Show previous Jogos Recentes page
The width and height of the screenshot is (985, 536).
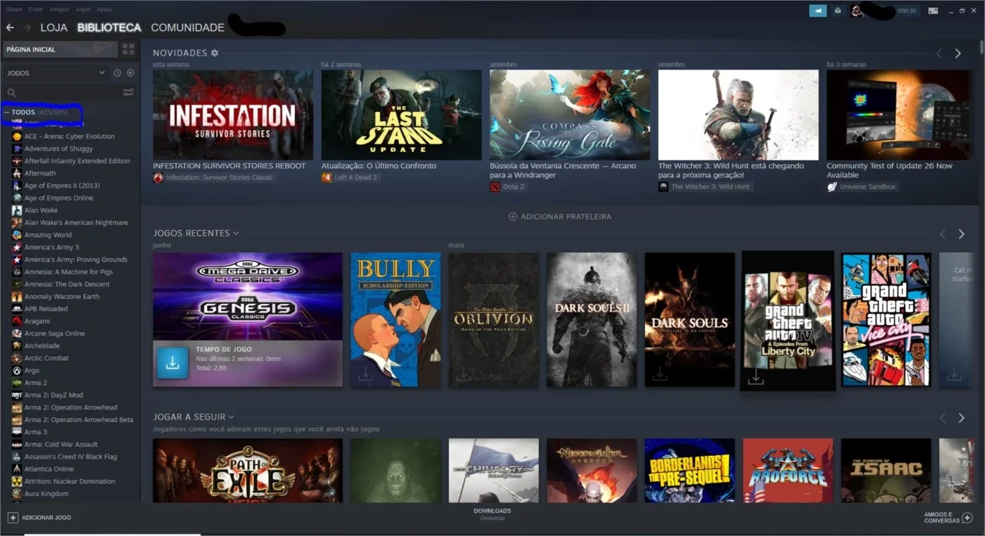click(x=943, y=234)
